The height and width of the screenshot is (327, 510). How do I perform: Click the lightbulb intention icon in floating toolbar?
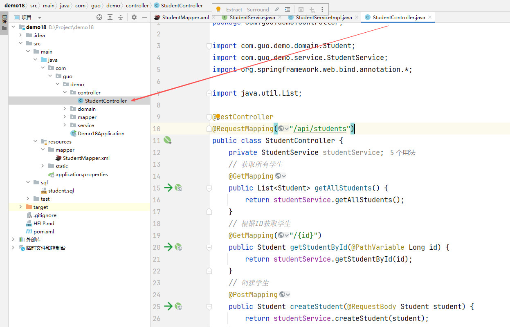(218, 9)
